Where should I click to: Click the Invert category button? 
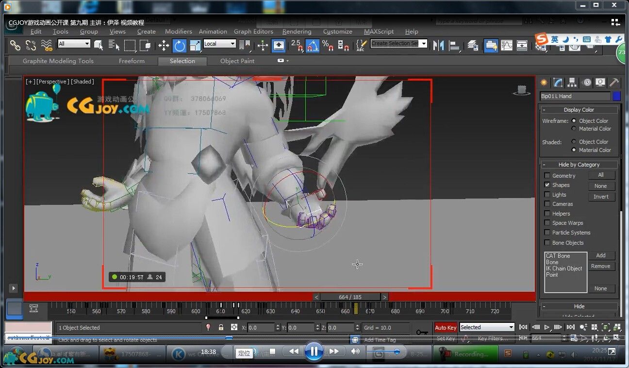[601, 197]
